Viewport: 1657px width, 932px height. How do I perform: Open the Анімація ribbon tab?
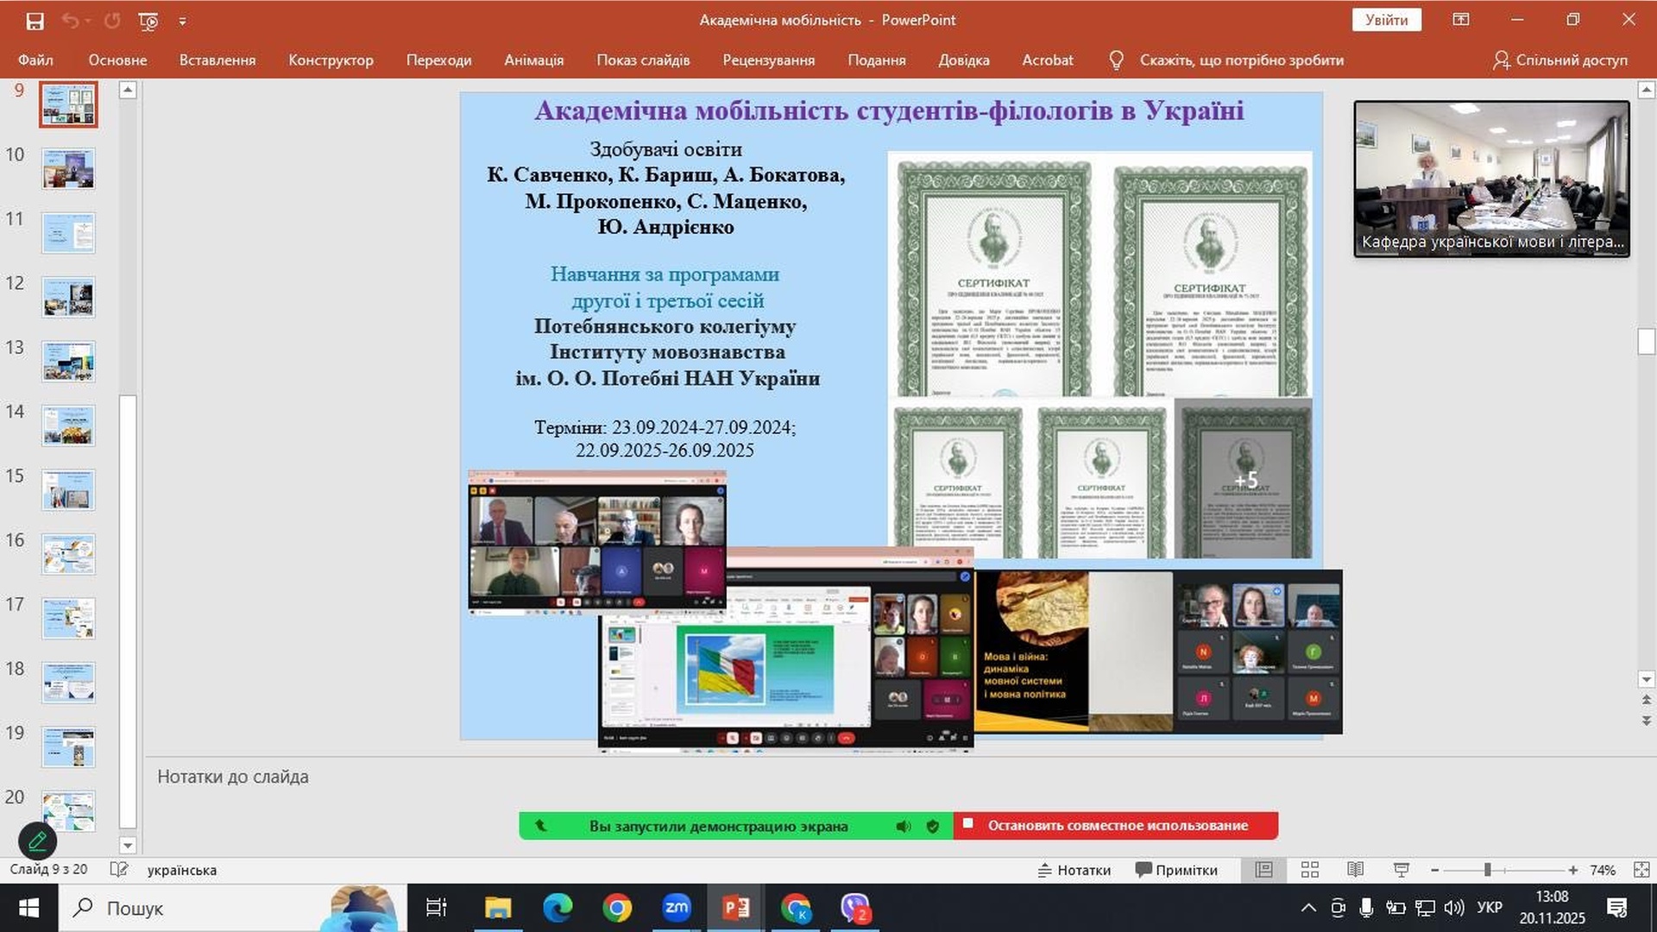(533, 60)
